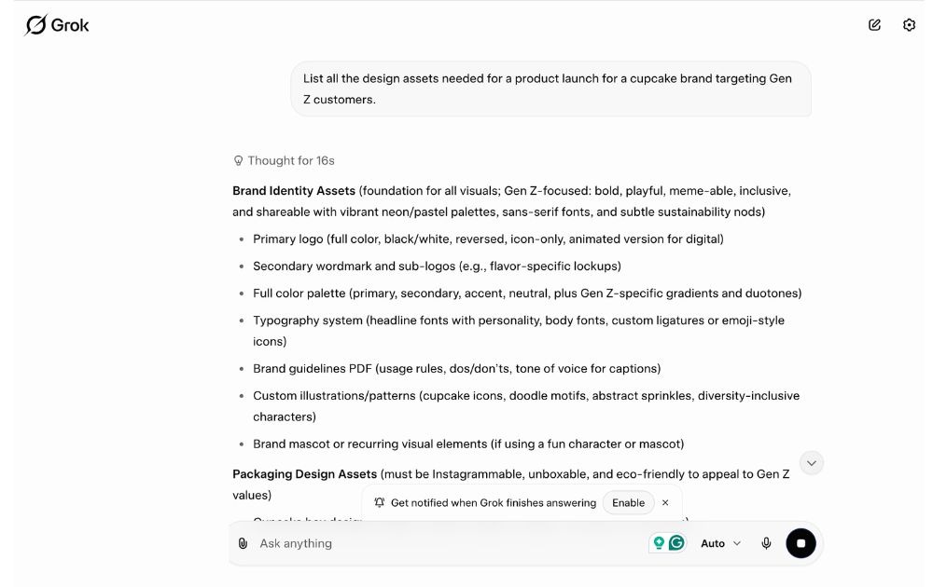Click the bell icon in the notification bar
This screenshot has height=587, width=933.
(379, 502)
